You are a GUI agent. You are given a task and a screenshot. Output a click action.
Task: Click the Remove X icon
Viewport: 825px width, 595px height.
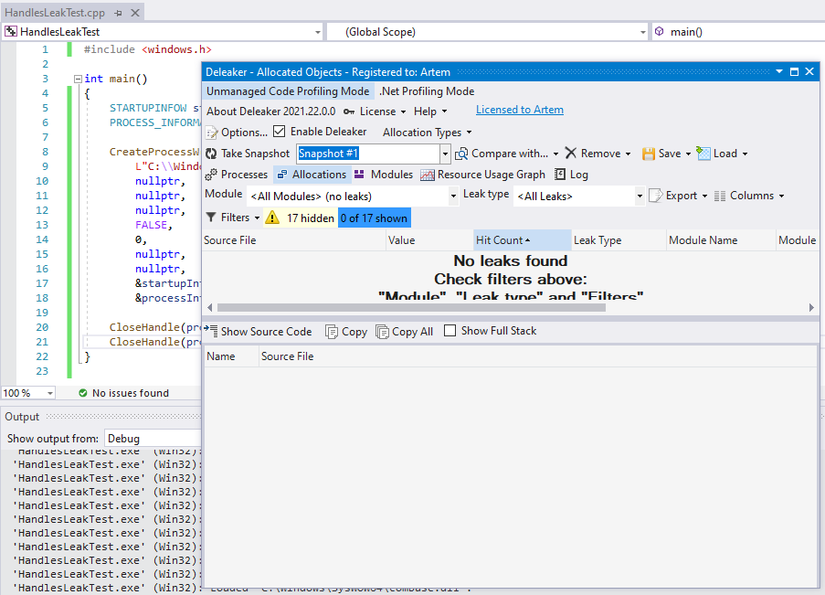(x=571, y=154)
